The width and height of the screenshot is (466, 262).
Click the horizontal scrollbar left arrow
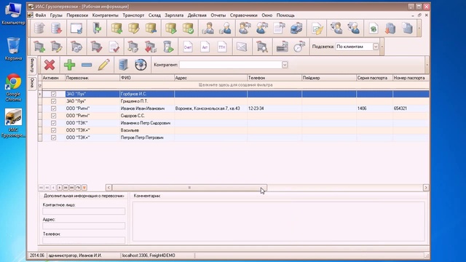(108, 188)
